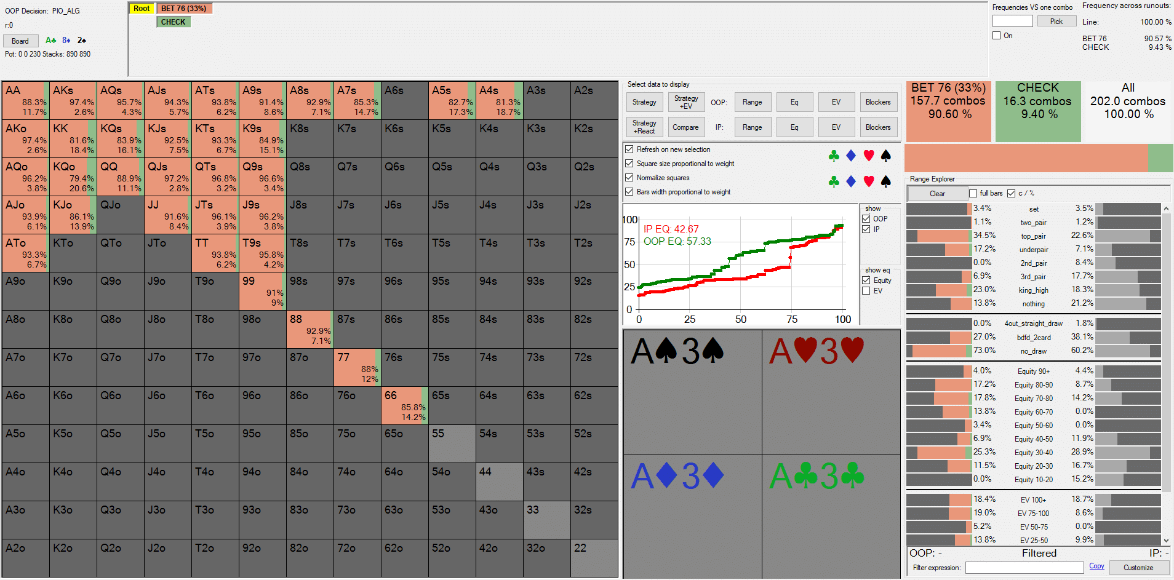1174x580 pixels.
Task: Select the A♣3♣ clubs combo tile
Action: (x=831, y=515)
